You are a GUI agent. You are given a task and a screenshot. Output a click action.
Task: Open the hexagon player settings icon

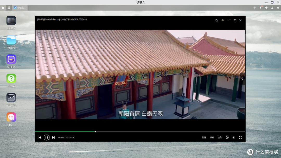pyautogui.click(x=227, y=137)
